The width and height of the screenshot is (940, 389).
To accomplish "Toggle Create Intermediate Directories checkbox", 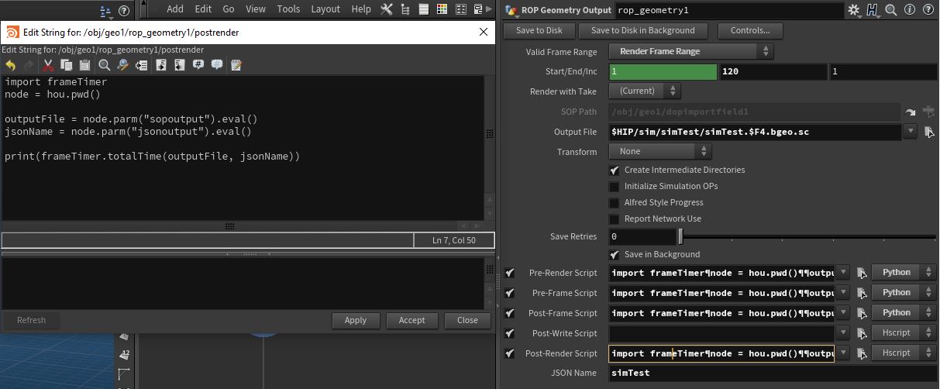I will [615, 170].
